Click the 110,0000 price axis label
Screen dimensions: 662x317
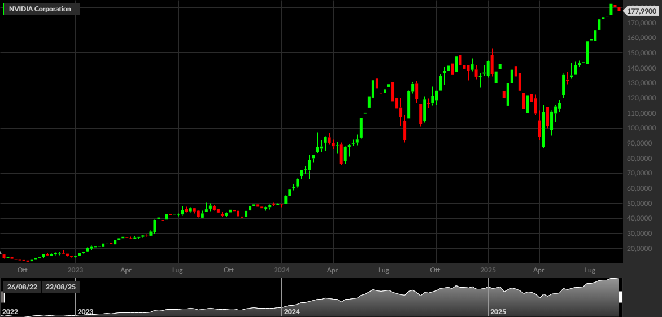point(642,113)
